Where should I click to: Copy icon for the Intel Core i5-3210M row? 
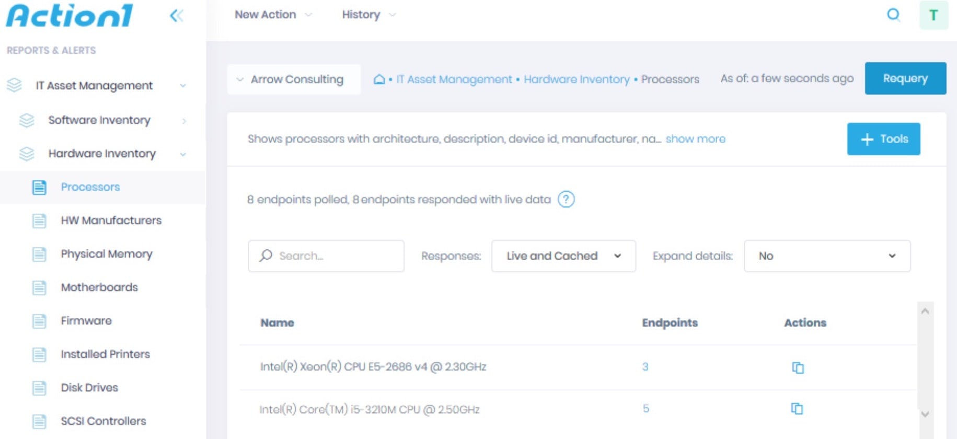point(797,409)
